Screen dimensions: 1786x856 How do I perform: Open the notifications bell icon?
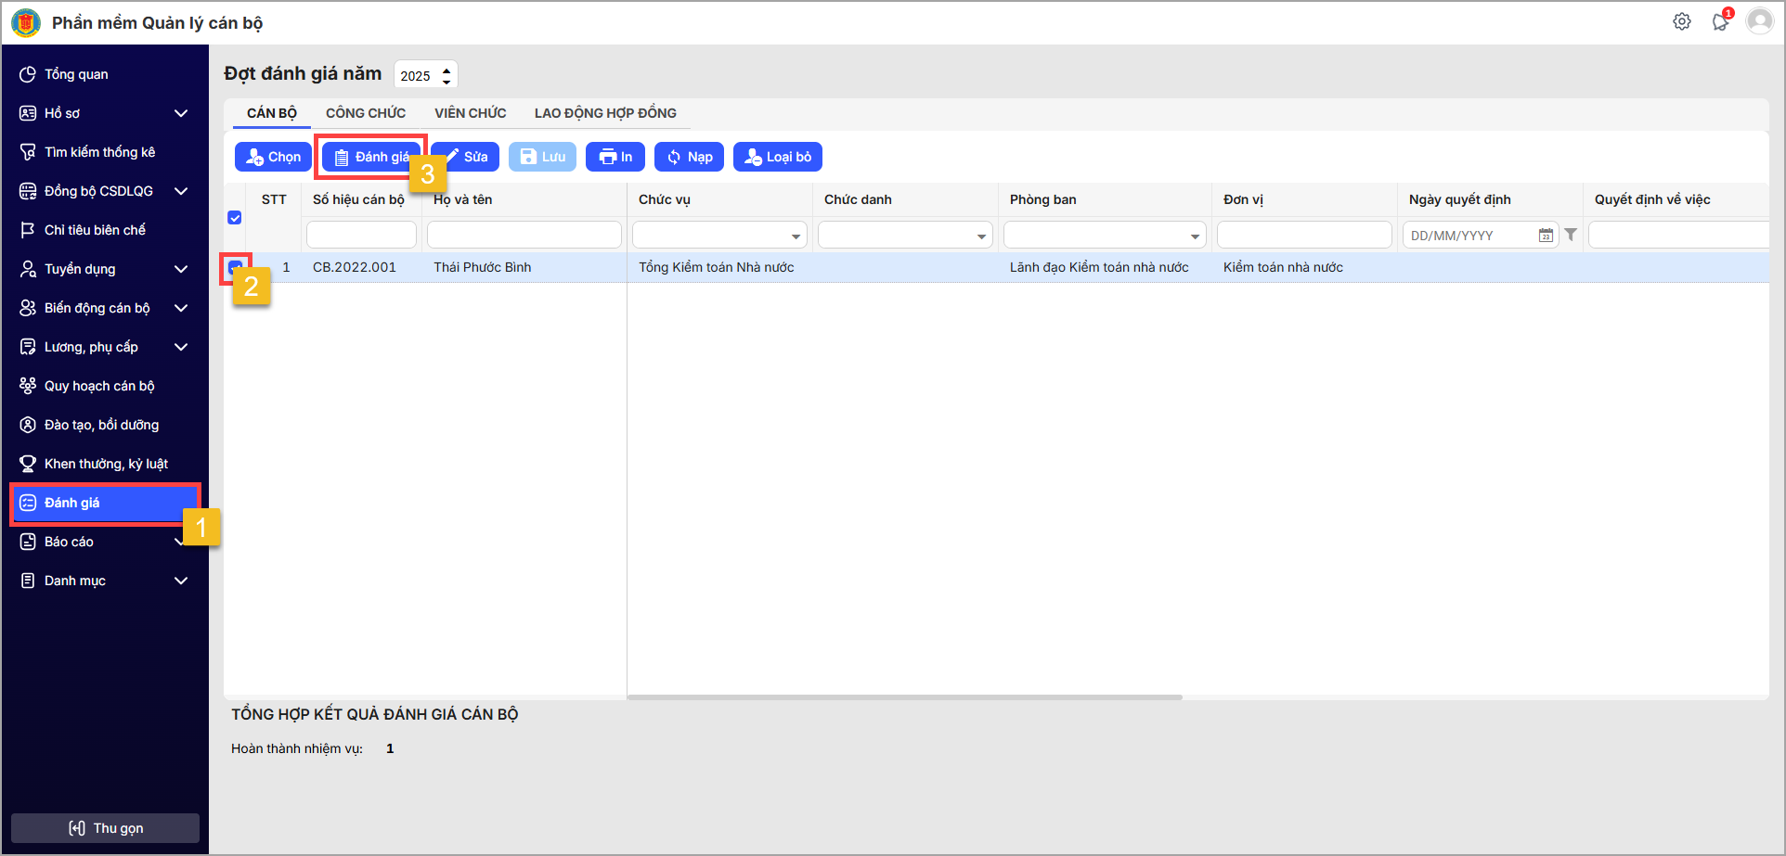tap(1720, 22)
